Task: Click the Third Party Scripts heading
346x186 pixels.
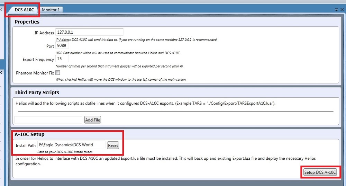Action: point(37,92)
